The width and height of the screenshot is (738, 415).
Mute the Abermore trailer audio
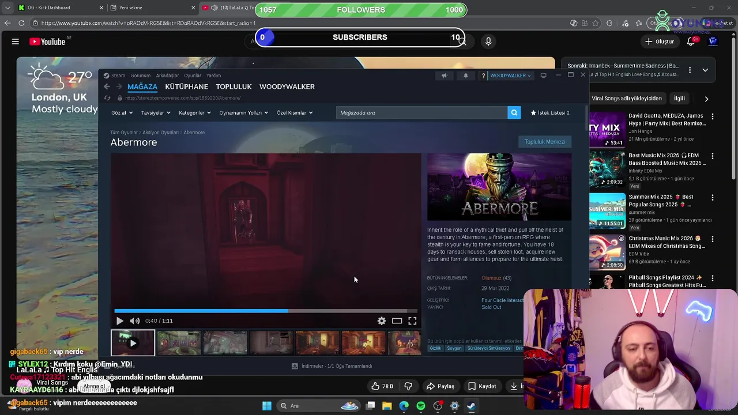click(134, 321)
